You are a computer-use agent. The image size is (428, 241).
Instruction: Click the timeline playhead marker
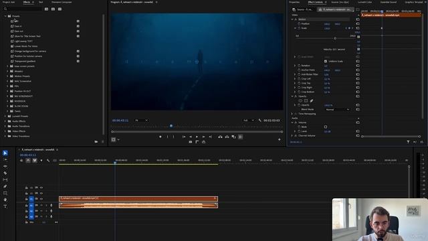point(115,163)
